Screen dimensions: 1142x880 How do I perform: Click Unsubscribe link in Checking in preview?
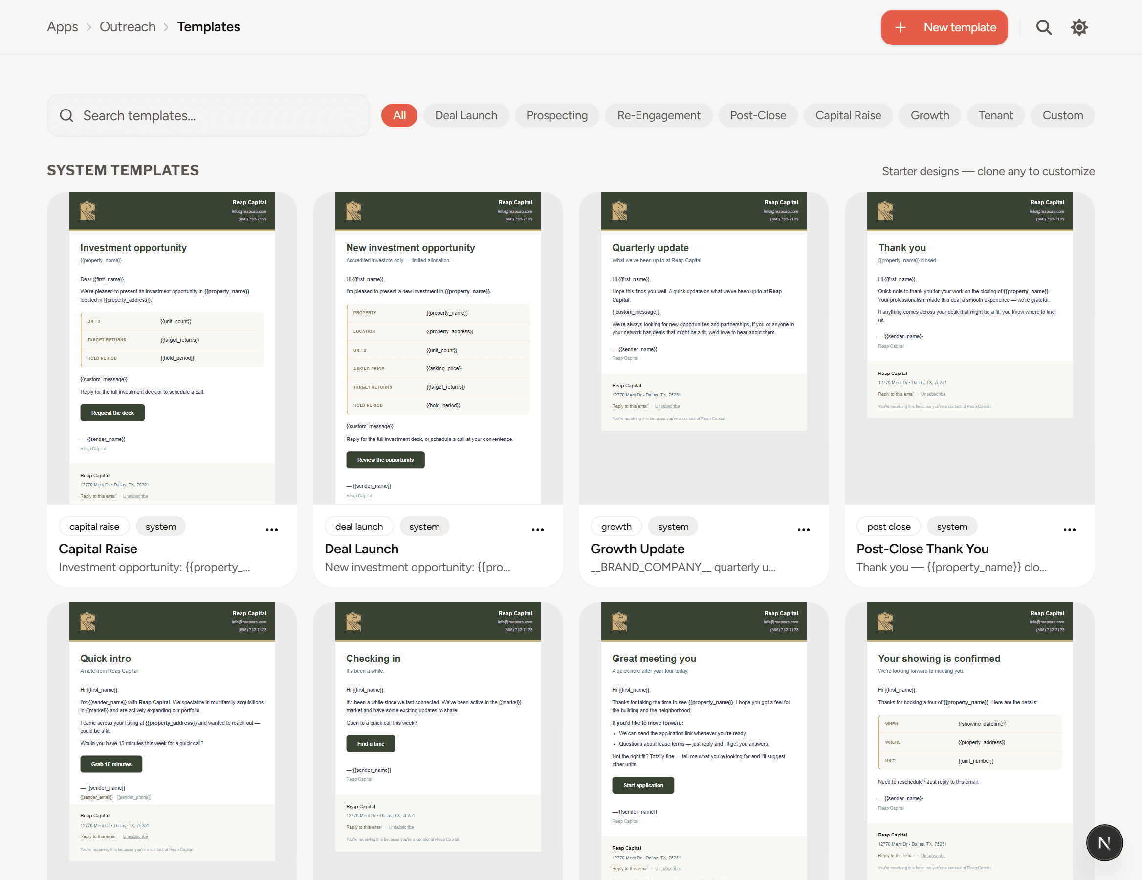[401, 827]
